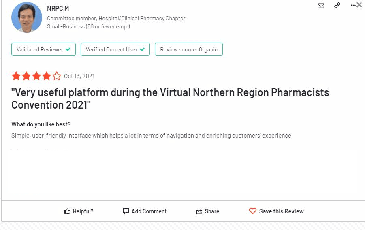
Task: Click the share arrow icon
Action: [199, 211]
